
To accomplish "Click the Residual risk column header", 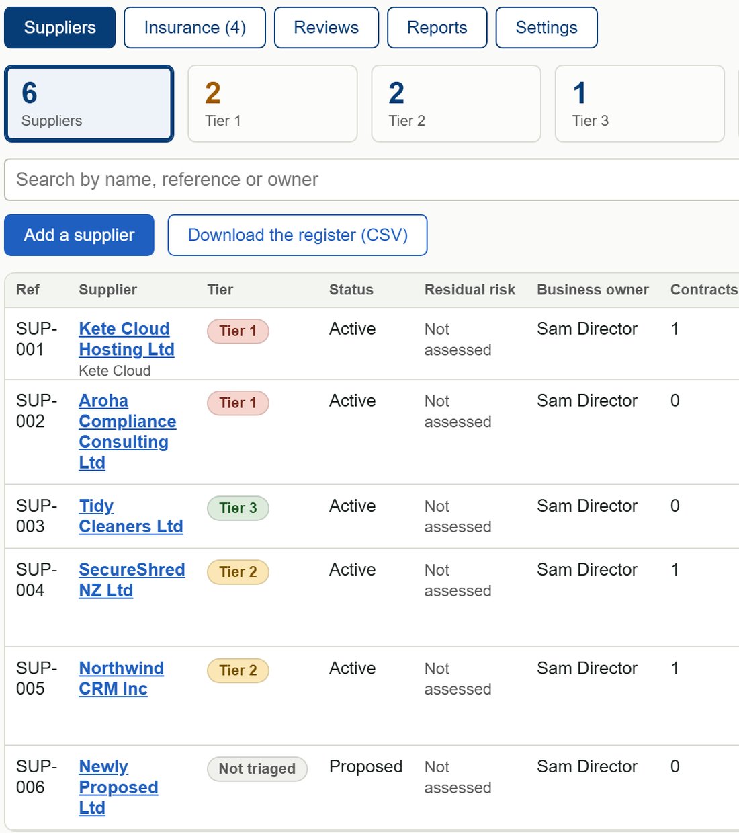I will coord(470,290).
